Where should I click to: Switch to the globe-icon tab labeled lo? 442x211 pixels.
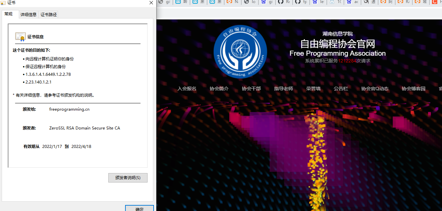(251, 2)
